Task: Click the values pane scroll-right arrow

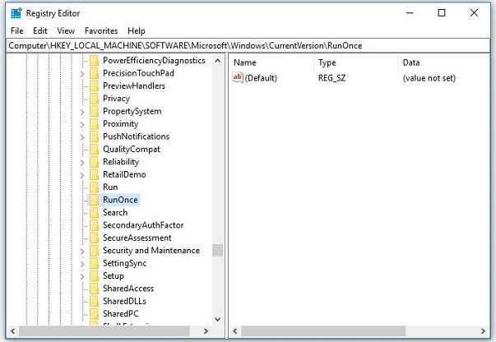Action: [x=483, y=331]
